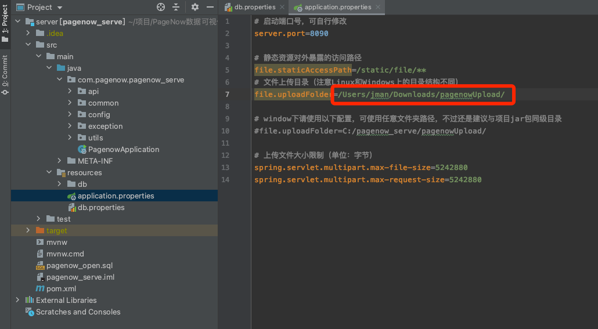598x329 pixels.
Task: Select pom.xml Maven file
Action: tap(61, 288)
